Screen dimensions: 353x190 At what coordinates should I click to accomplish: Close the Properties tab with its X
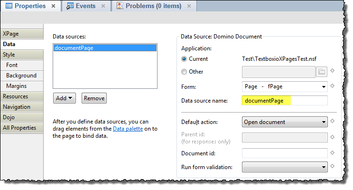pos(54,7)
